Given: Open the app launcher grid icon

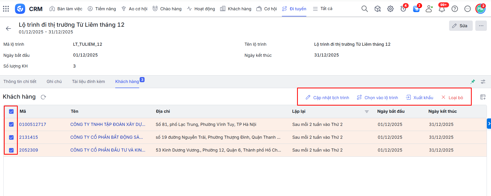Looking at the screenshot, I should tap(6, 9).
